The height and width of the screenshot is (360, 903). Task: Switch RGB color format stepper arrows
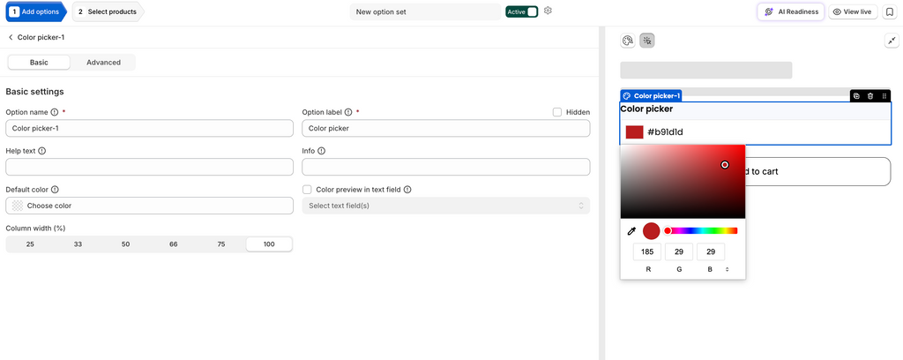[x=728, y=269]
